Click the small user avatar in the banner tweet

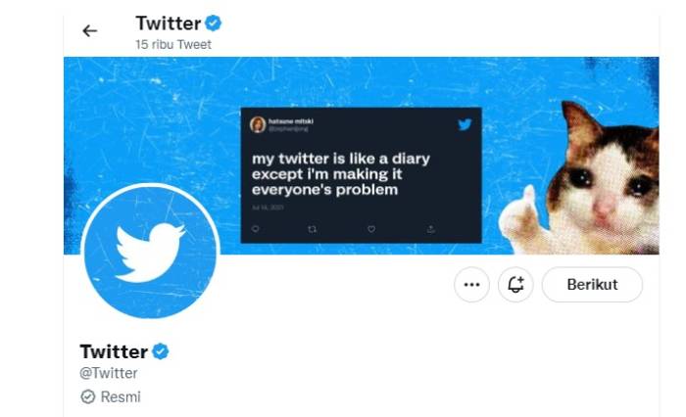point(258,124)
